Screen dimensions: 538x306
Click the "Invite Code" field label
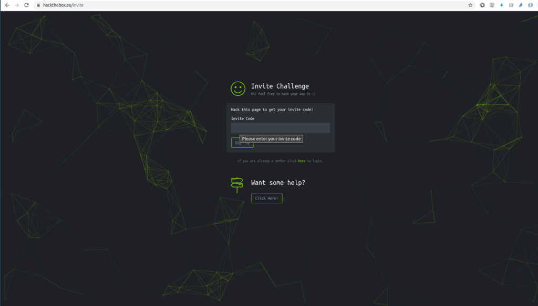(x=243, y=118)
